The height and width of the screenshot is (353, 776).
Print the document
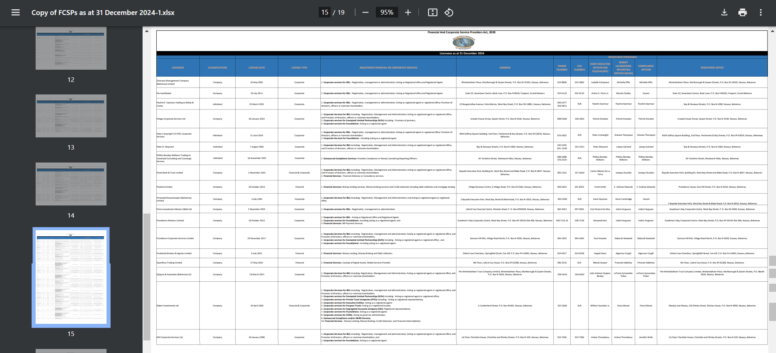742,13
